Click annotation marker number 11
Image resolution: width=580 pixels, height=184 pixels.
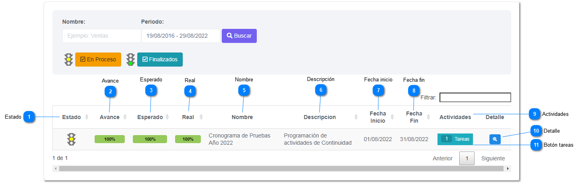[535, 145]
